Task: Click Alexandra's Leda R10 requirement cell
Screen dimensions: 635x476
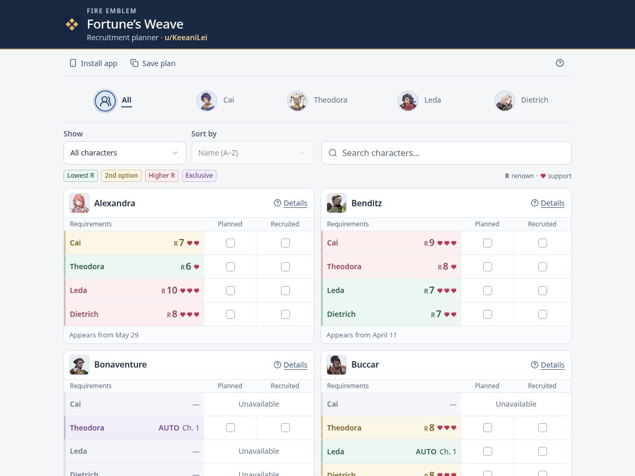Action: (x=134, y=290)
